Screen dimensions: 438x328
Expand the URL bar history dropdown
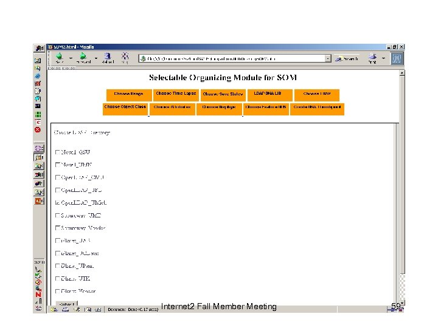pyautogui.click(x=328, y=58)
